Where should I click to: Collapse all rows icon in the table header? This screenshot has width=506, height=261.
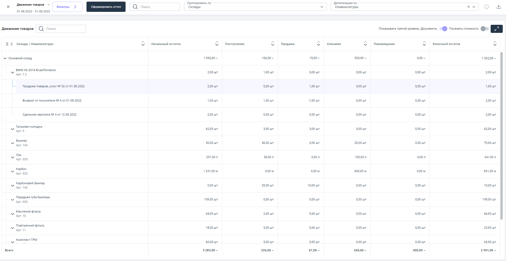[x=12, y=44]
